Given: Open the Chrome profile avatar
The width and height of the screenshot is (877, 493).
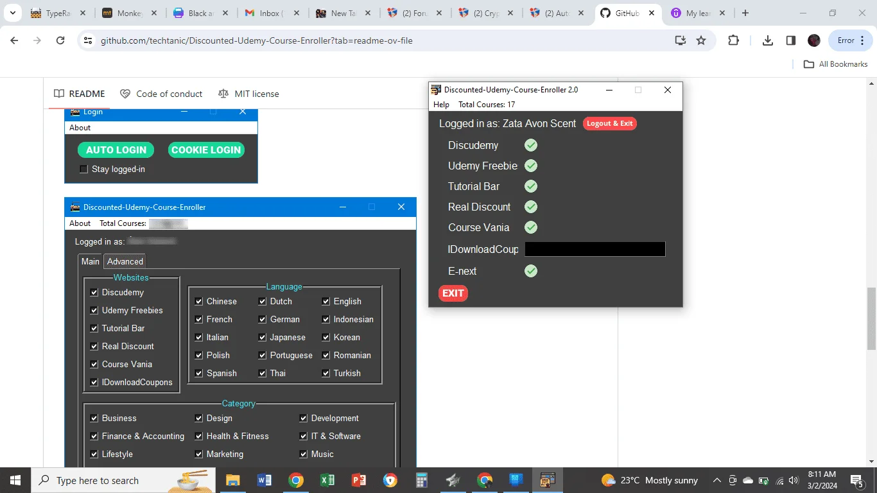Looking at the screenshot, I should point(814,40).
